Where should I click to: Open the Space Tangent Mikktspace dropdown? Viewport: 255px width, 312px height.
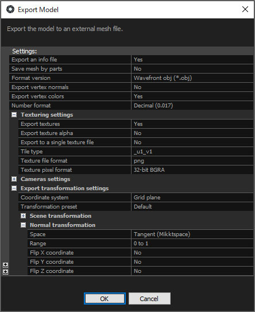pyautogui.click(x=192, y=234)
